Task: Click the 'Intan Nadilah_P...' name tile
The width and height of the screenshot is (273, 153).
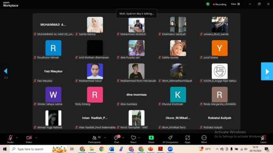Action: coord(95,118)
